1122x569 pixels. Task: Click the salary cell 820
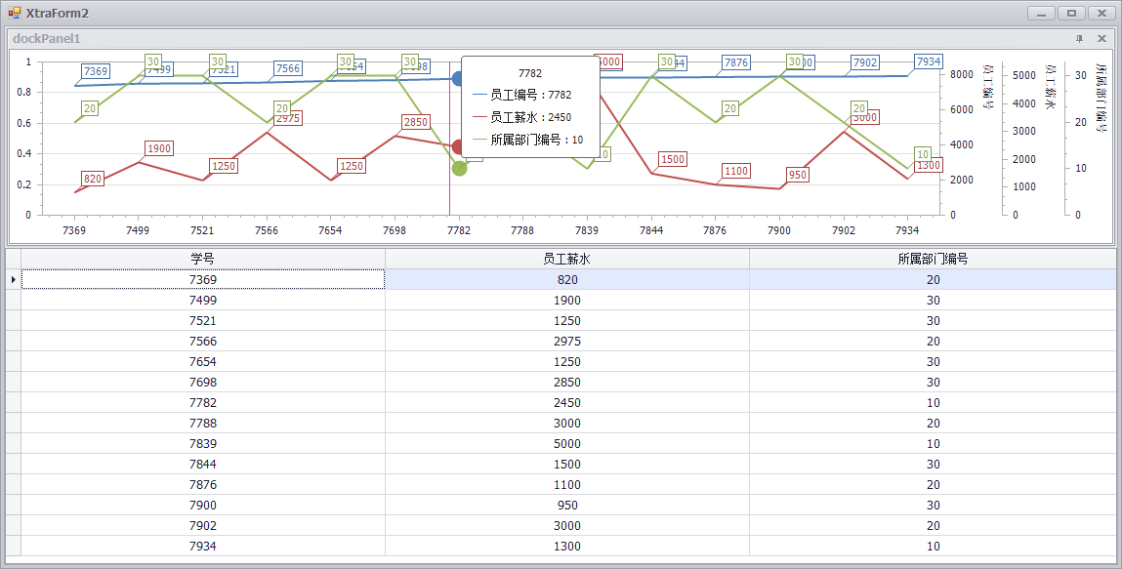pyautogui.click(x=567, y=279)
